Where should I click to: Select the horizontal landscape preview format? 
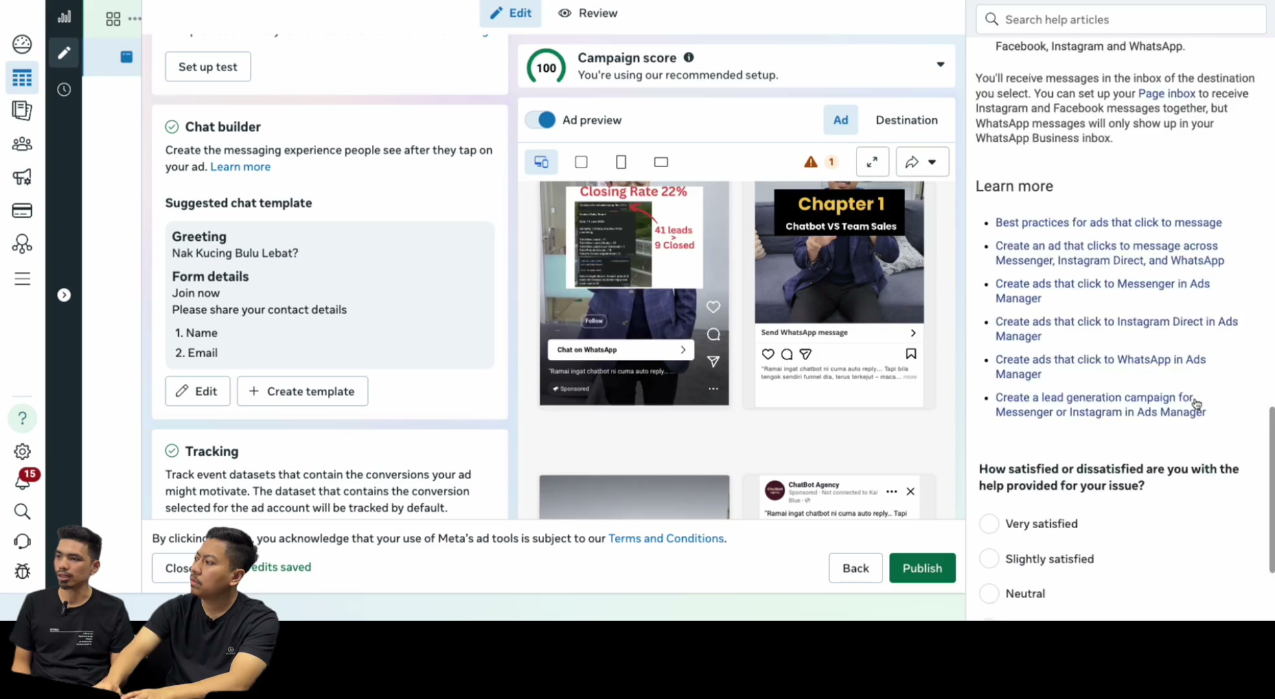(x=661, y=162)
